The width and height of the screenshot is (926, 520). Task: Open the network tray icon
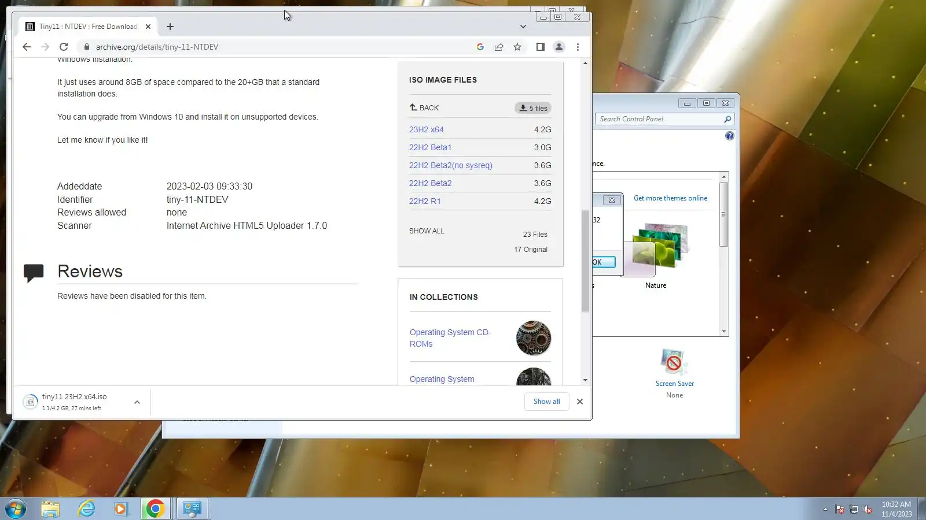(854, 509)
